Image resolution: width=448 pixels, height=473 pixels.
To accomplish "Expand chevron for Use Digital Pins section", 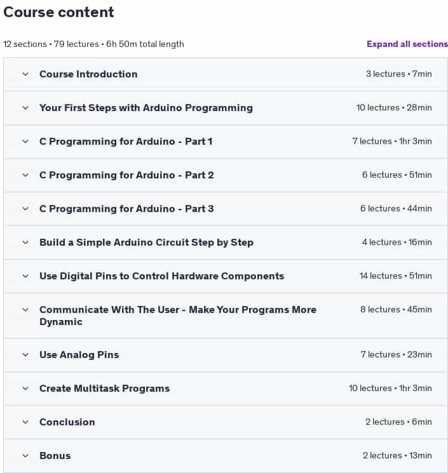I will tap(25, 276).
